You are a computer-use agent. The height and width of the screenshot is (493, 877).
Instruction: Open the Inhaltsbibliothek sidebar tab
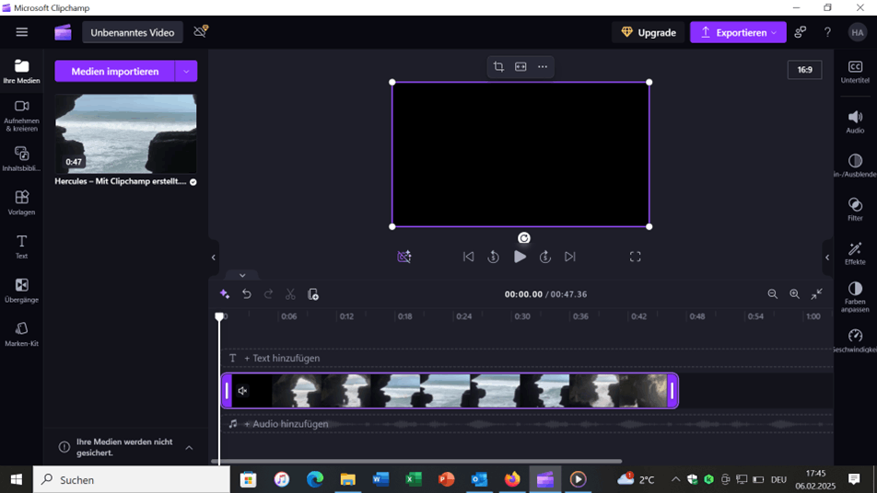pos(21,159)
